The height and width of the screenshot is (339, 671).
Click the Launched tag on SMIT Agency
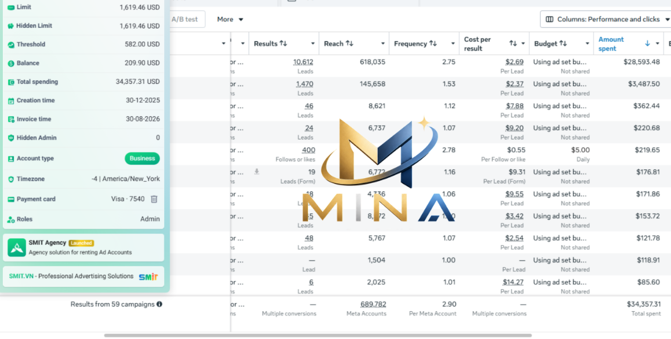coord(81,243)
